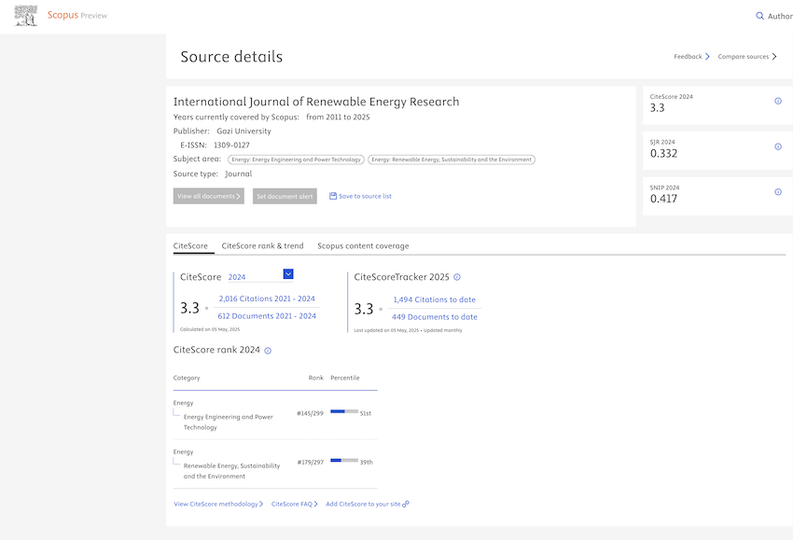Click E-ISSN value 1309-0127
The image size is (793, 541).
coord(231,146)
